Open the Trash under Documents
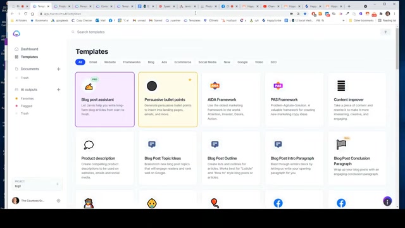This screenshot has width=405, height=228. (25, 78)
